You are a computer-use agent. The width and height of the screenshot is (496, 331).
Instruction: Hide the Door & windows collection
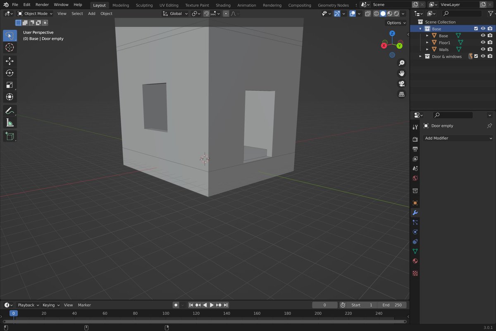483,56
